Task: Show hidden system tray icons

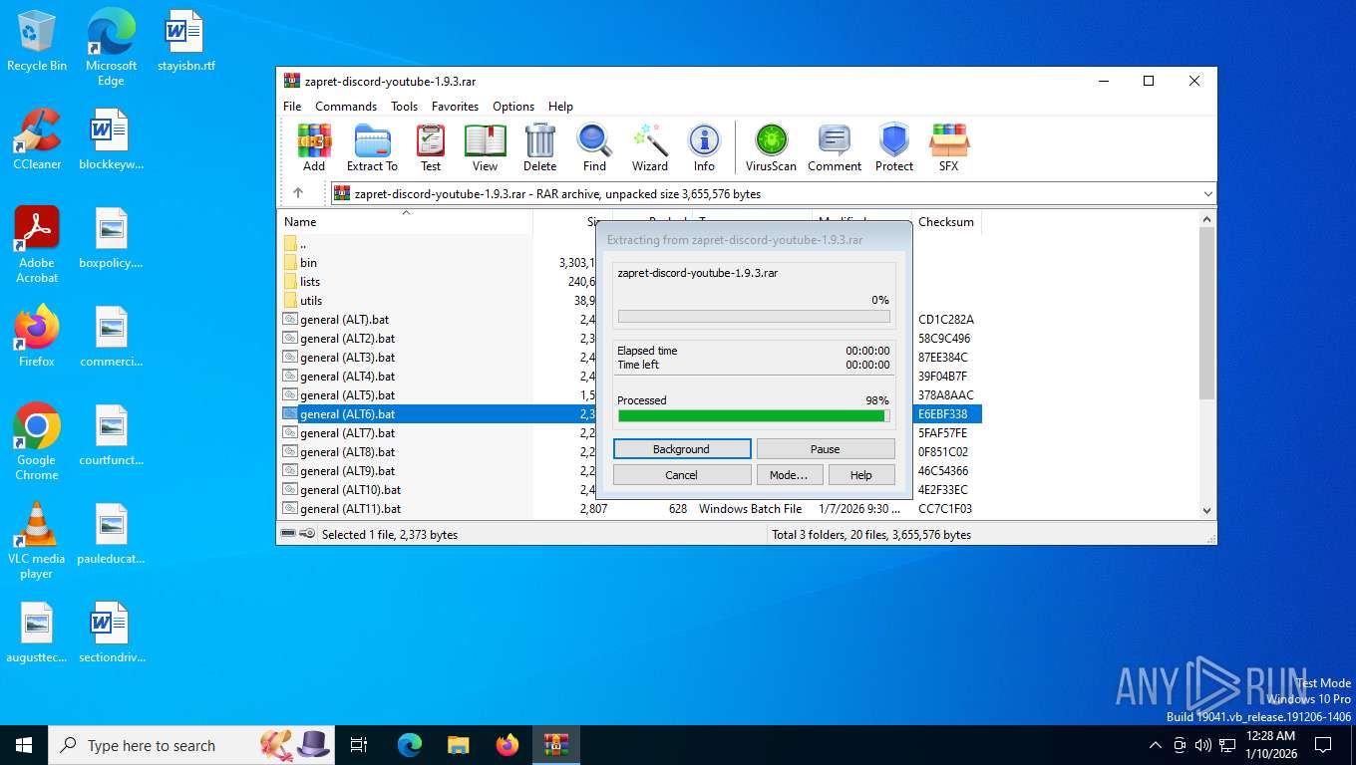Action: tap(1156, 745)
